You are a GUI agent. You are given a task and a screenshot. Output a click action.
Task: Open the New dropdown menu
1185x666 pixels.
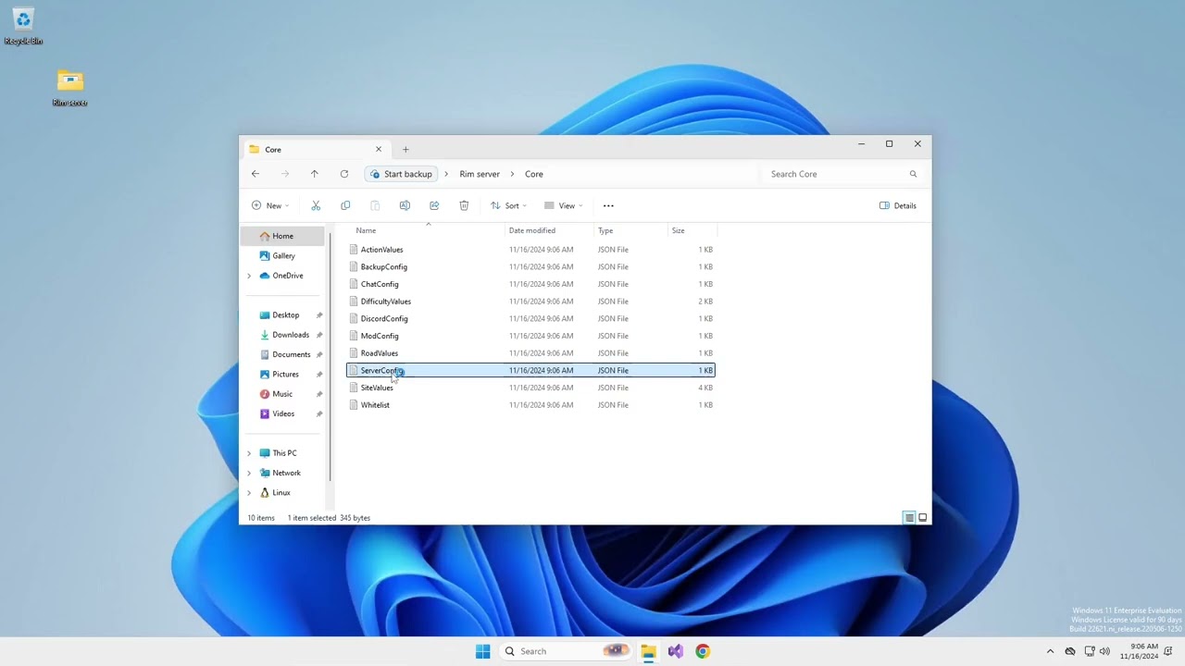click(x=270, y=205)
